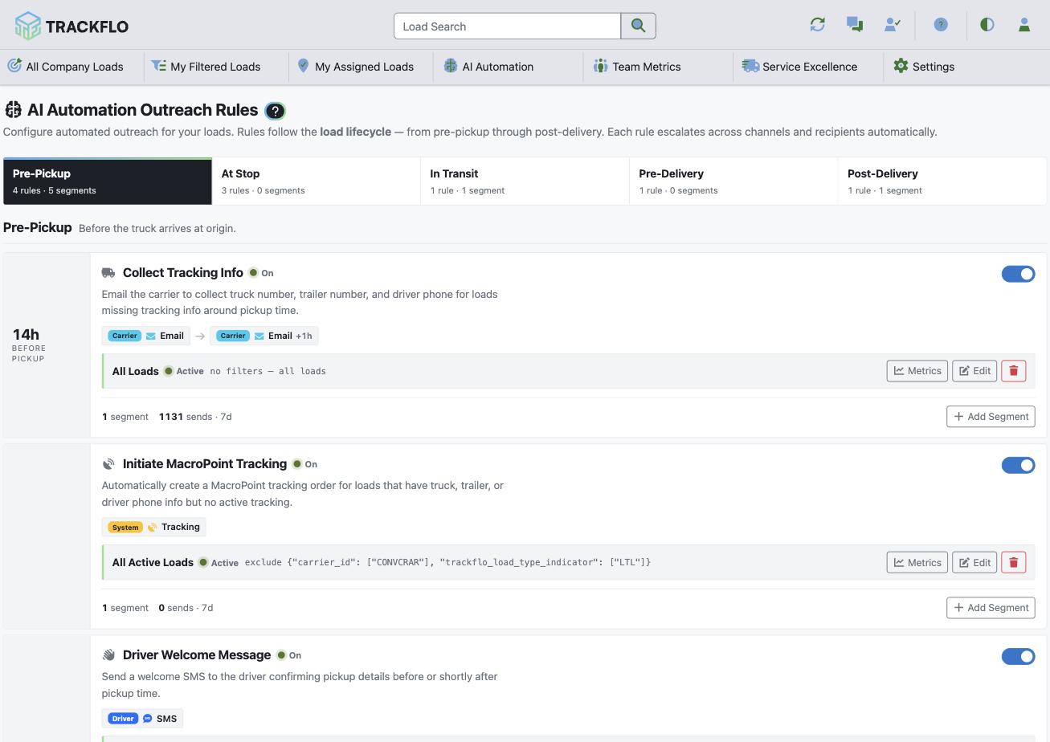1050x742 pixels.
Task: Open the chat messages icon in header
Action: pyautogui.click(x=855, y=25)
